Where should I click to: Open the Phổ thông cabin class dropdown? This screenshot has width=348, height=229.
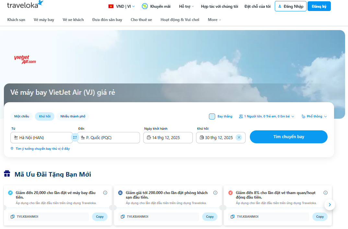point(314,116)
